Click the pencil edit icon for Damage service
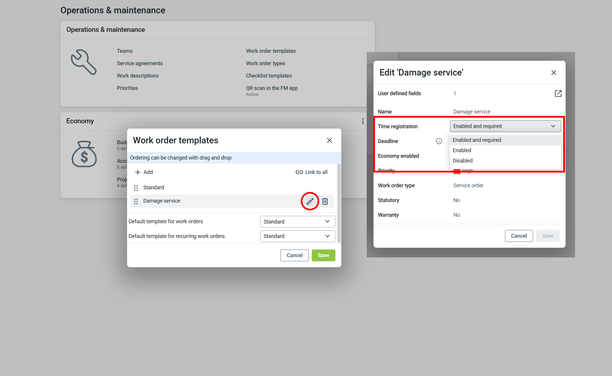612x376 pixels. [x=310, y=201]
